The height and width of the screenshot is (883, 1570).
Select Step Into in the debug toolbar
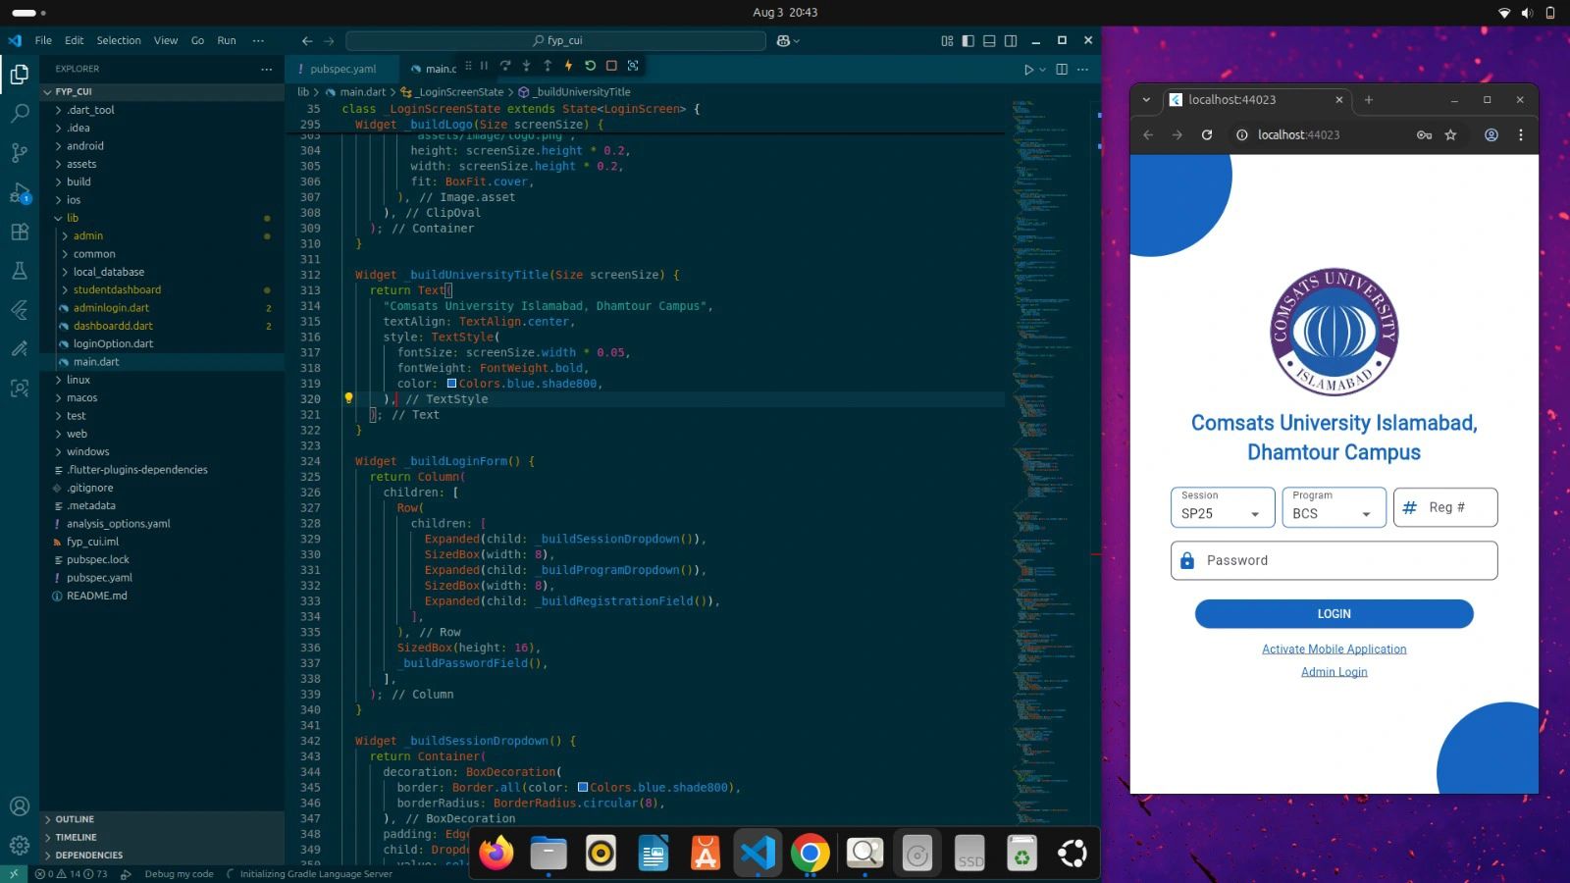pyautogui.click(x=526, y=67)
